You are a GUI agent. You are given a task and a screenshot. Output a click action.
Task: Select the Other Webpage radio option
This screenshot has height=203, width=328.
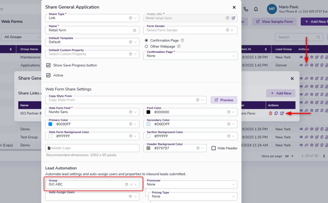point(146,46)
